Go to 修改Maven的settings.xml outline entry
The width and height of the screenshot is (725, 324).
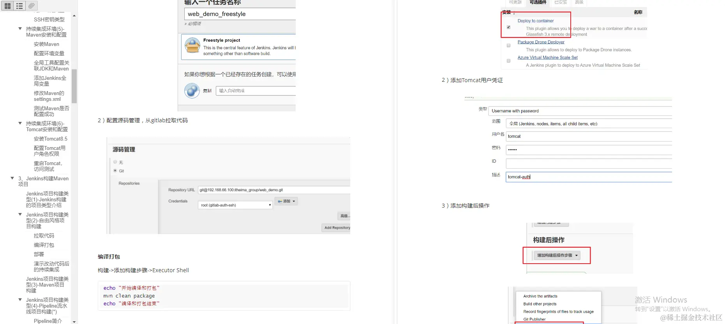49,96
